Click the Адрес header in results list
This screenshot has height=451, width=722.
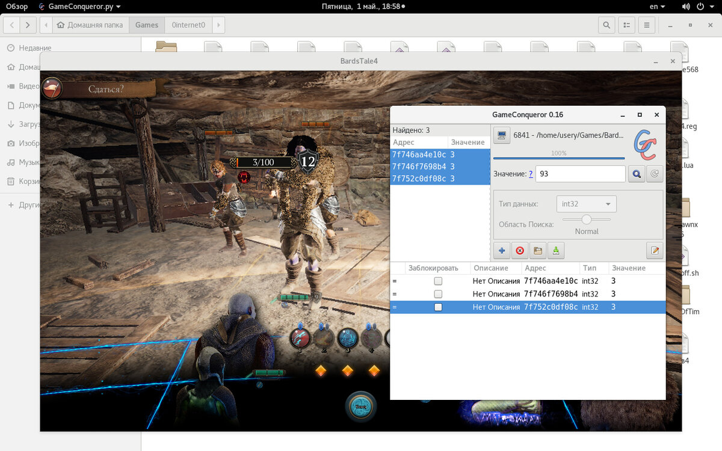(x=419, y=143)
